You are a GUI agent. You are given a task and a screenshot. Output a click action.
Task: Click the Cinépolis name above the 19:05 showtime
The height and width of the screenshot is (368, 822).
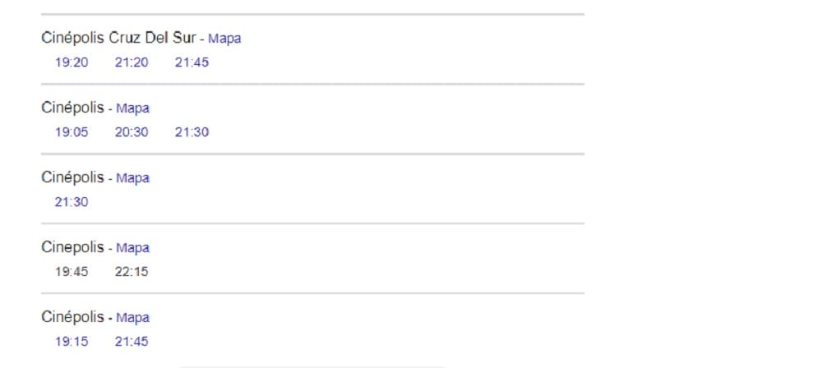pos(72,108)
